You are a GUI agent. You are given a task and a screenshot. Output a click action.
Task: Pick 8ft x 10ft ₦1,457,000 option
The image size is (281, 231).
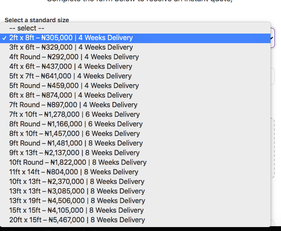[74, 134]
